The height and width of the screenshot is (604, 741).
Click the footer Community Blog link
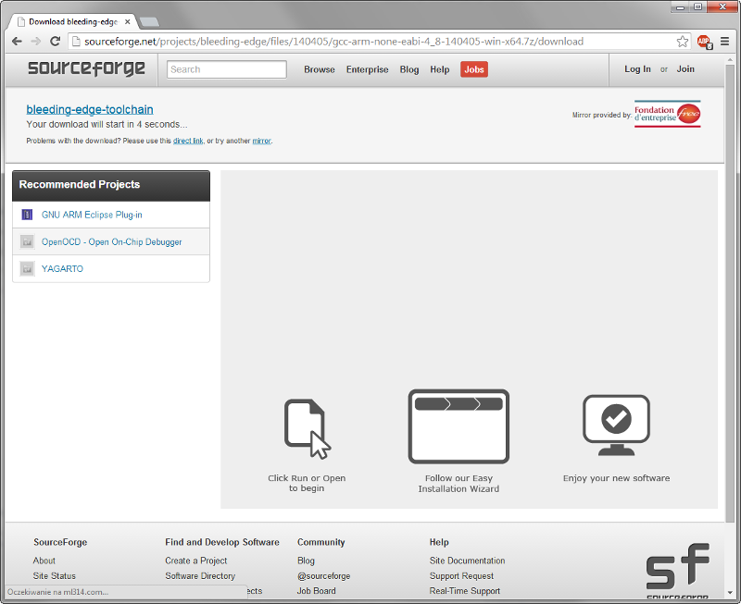306,561
